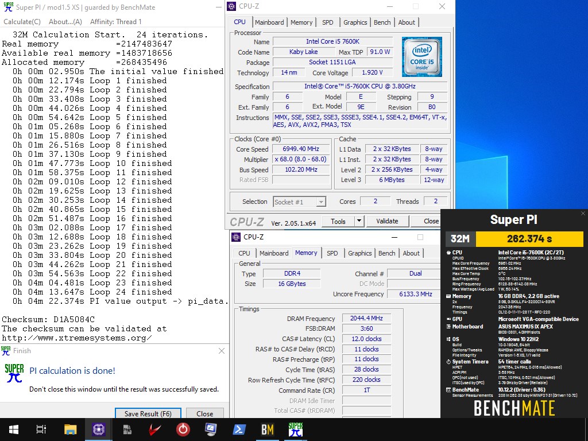Click the Uncore Frequency 6133.3 MHz field
Image resolution: width=588 pixels, height=441 pixels.
[415, 294]
